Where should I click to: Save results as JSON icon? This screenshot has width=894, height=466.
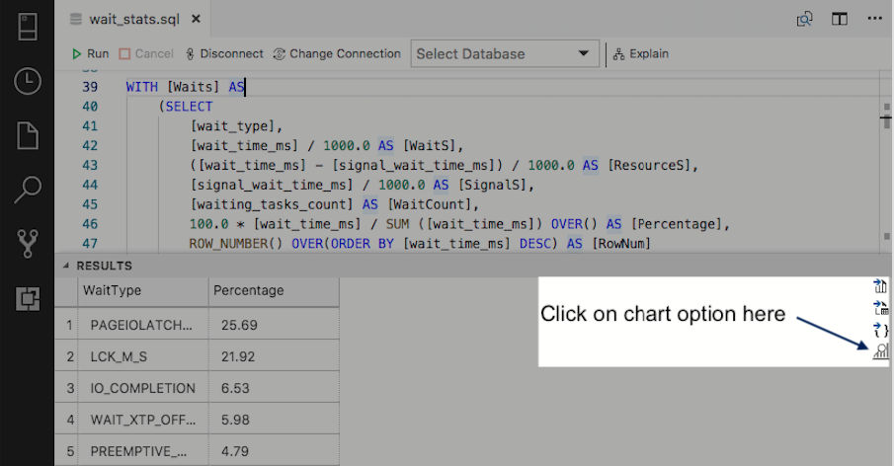[x=880, y=329]
